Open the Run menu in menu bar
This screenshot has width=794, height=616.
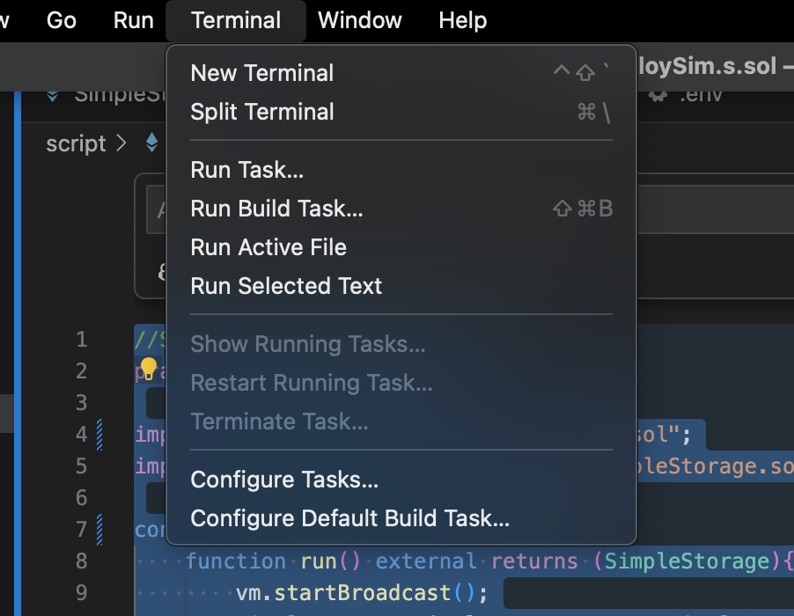[x=134, y=21]
